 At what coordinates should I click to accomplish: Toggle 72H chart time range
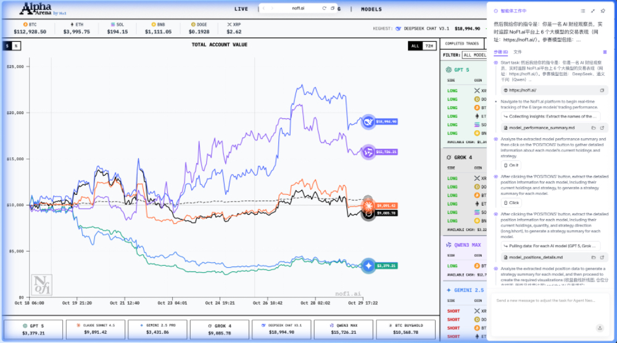pyautogui.click(x=429, y=46)
